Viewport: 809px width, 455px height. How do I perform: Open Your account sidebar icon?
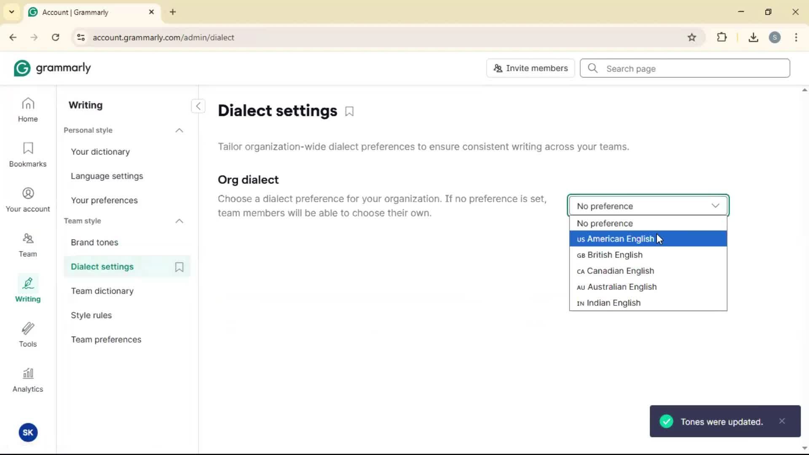click(28, 200)
